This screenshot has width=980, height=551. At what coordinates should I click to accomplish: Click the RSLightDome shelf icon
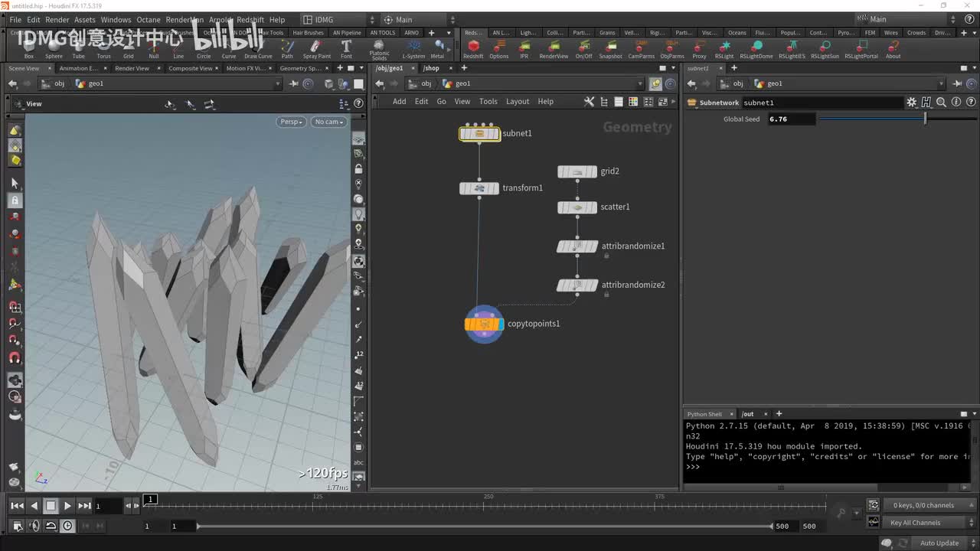coord(757,47)
